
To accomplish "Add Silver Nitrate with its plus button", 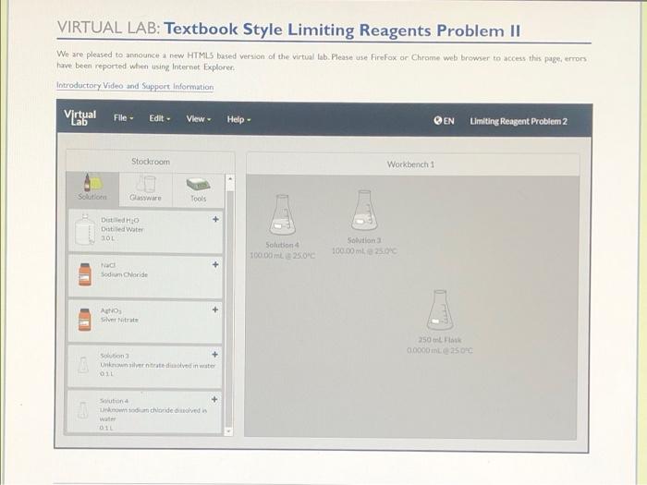I will (215, 309).
